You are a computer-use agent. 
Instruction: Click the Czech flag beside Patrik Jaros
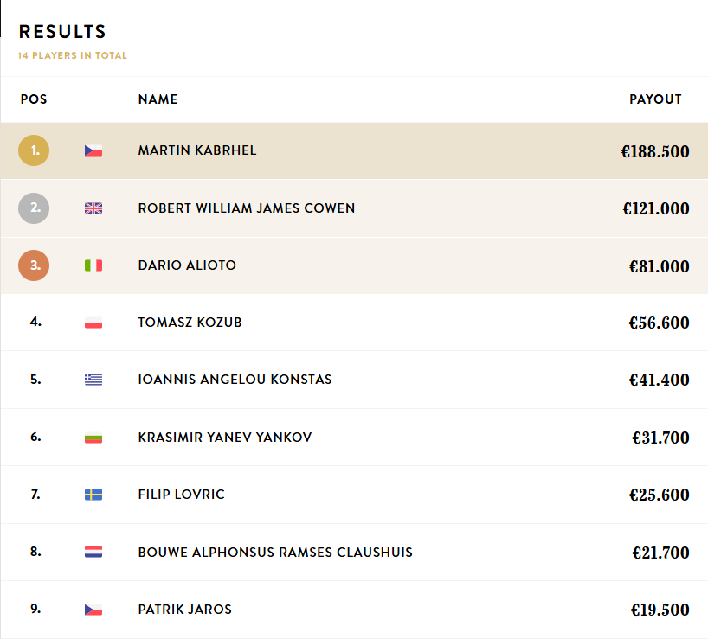coord(93,610)
